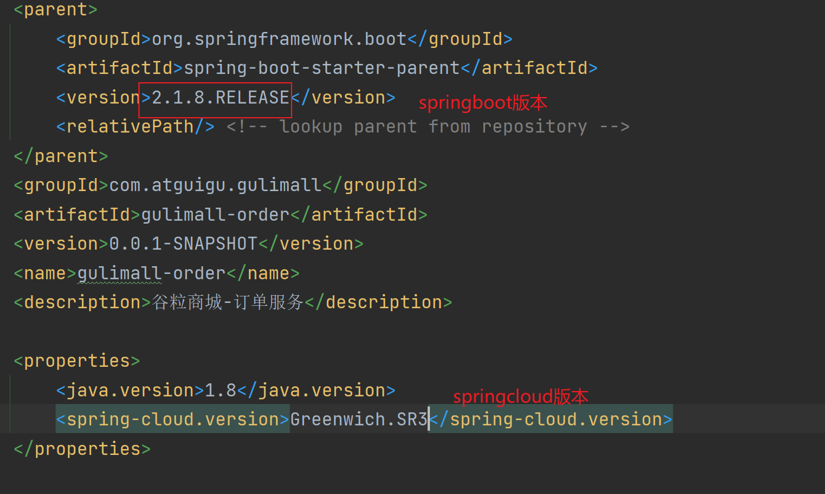Screen dimensions: 825x494
Task: Click the closing properties tag
Action: pyautogui.click(x=82, y=449)
